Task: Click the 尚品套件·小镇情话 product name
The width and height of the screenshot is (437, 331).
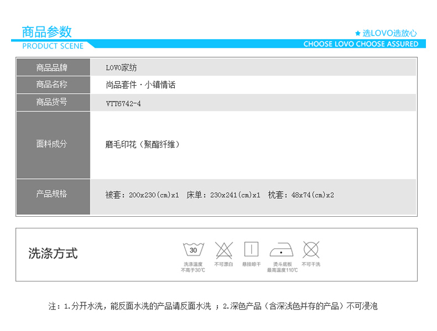Action: [140, 84]
